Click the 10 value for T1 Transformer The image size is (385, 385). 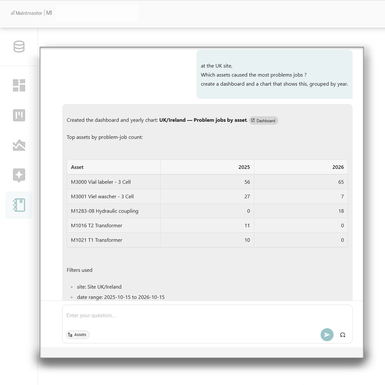point(247,240)
